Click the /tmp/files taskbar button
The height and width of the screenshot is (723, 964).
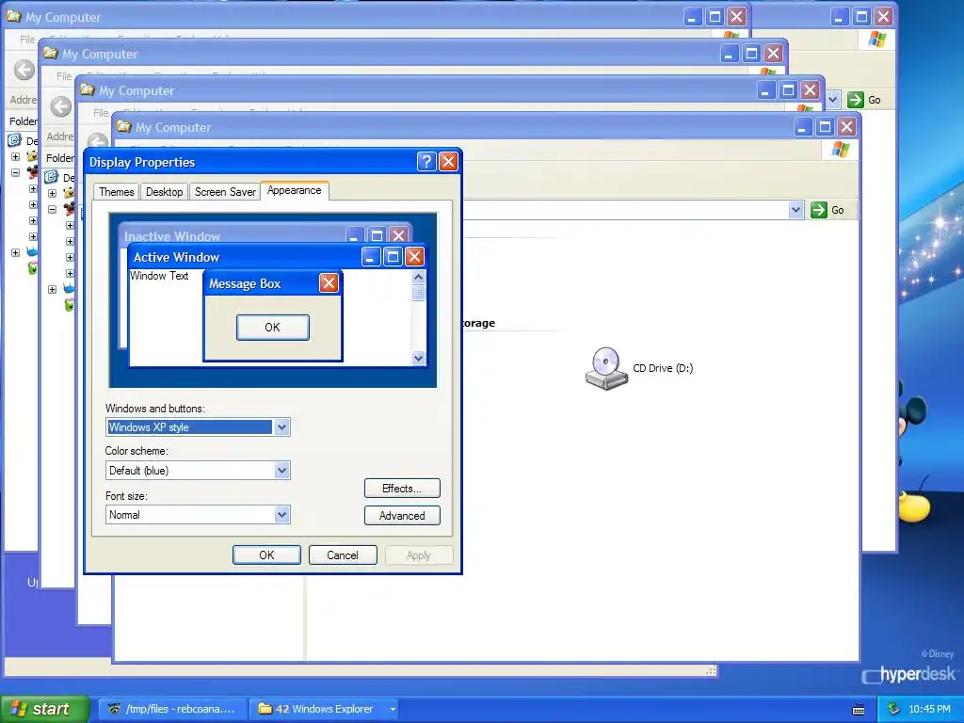pos(171,710)
